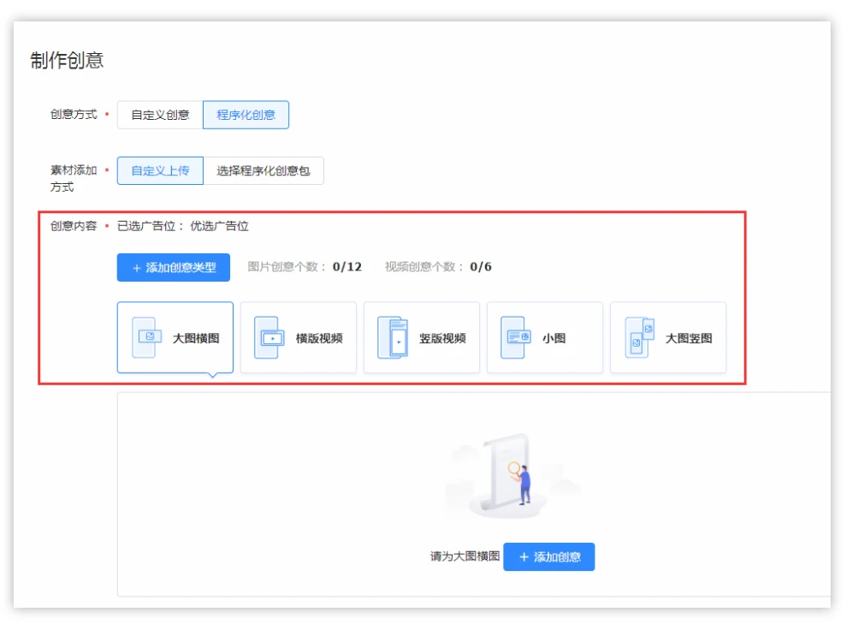The height and width of the screenshot is (636, 858).
Task: Click the 大图横图 phone layout icon
Action: point(146,337)
